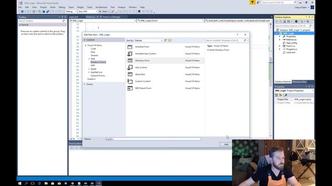Click the Save toolbar icon
Viewport: 332px width, 186px height.
(44, 11)
